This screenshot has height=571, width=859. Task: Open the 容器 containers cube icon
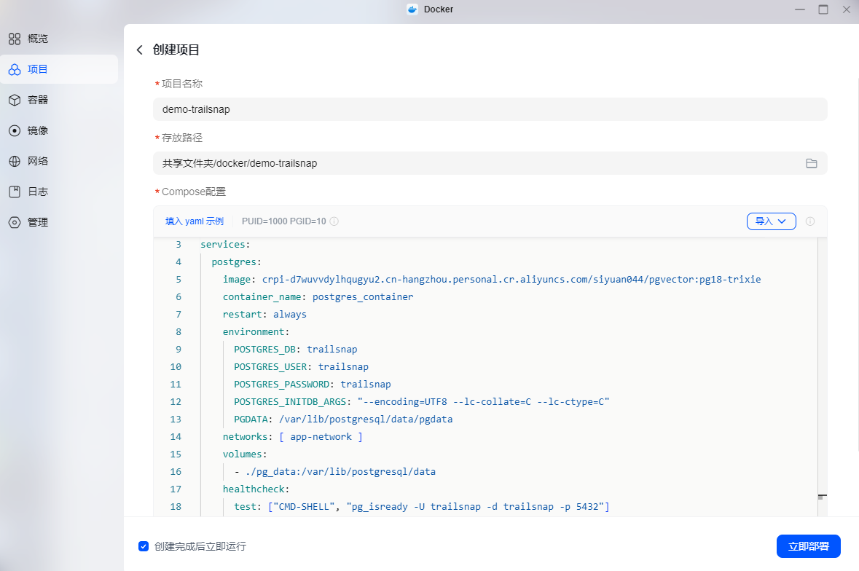coord(15,101)
